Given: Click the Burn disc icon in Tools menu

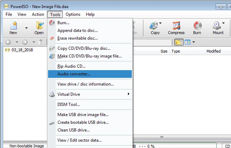Looking at the screenshot, I should coord(52,23).
